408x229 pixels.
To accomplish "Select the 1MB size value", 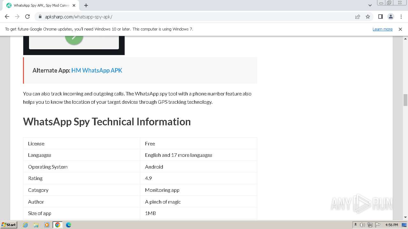I will 199,213.
